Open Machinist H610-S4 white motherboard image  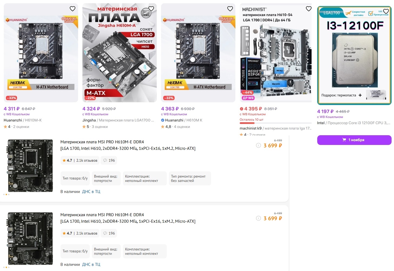click(x=276, y=61)
